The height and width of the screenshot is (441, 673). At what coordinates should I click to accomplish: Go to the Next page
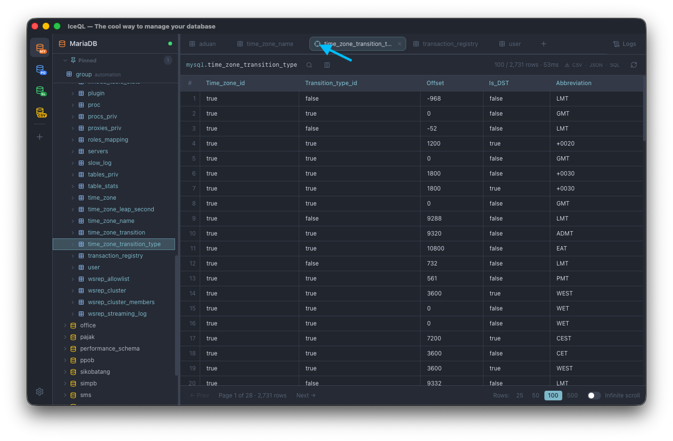coord(306,396)
